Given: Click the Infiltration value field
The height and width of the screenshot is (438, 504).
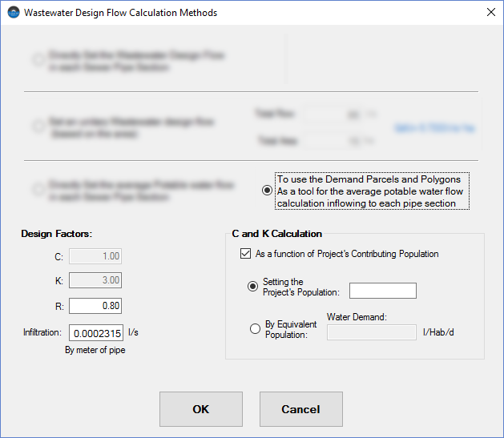Looking at the screenshot, I should [x=95, y=333].
